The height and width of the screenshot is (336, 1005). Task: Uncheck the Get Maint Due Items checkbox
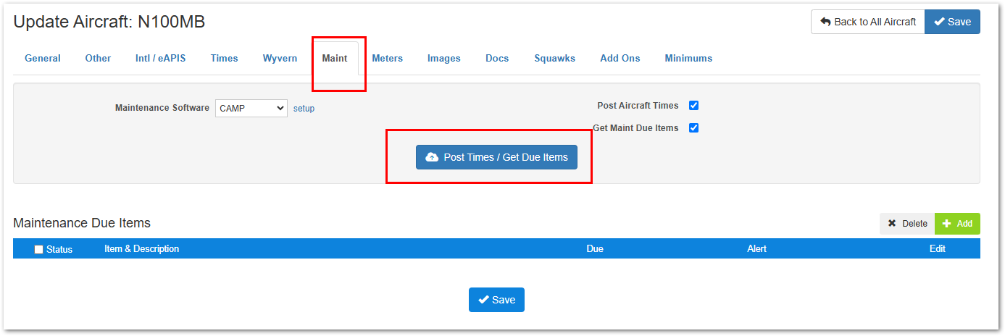pos(693,128)
